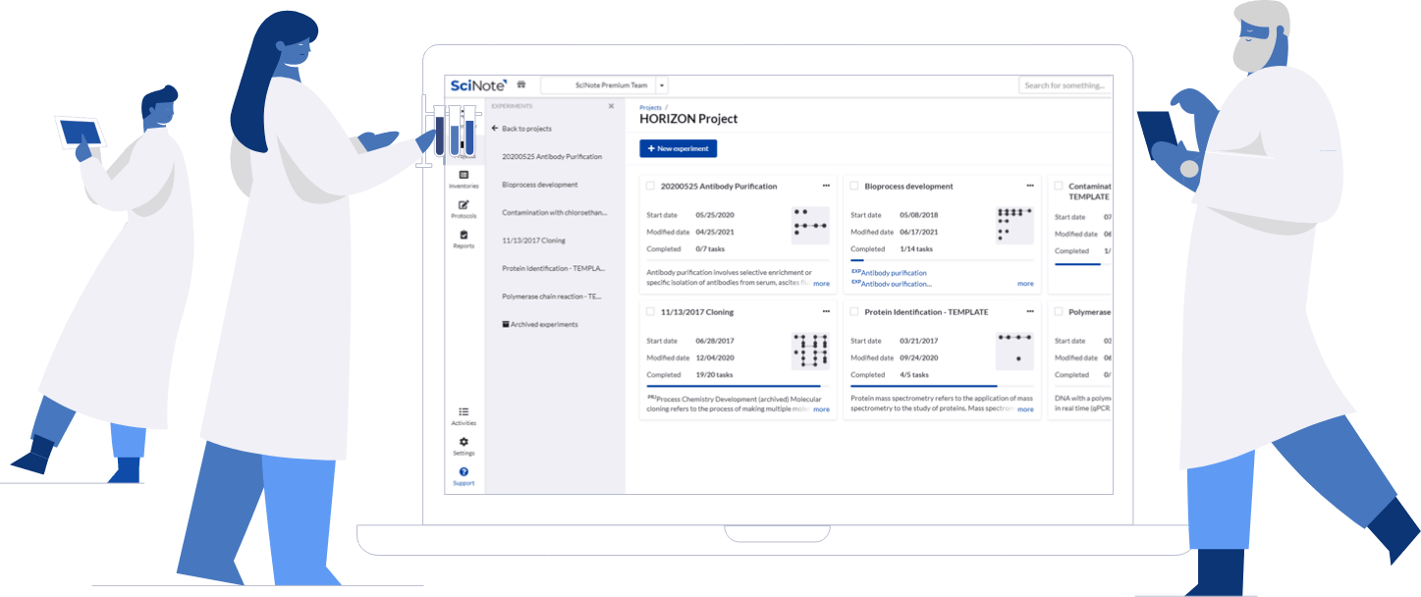This screenshot has height=597, width=1421.
Task: Open the Bioprocess development three-dot menu
Action: click(x=1030, y=186)
